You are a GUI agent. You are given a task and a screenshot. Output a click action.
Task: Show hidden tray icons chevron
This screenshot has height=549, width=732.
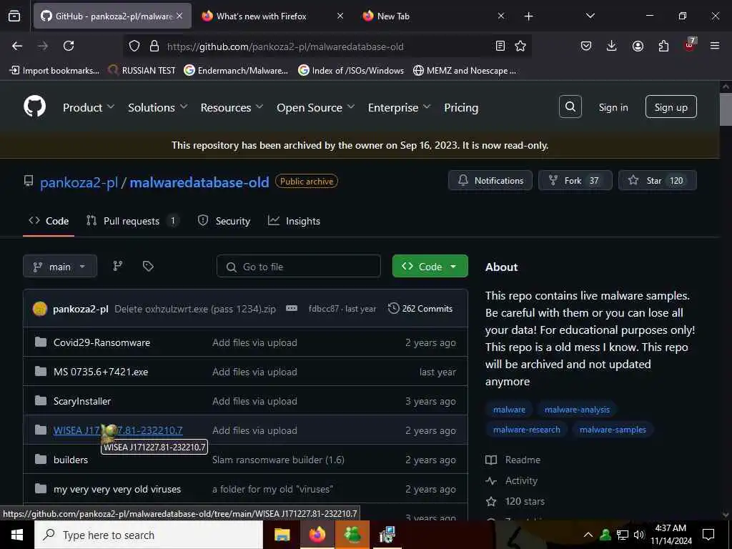[588, 535]
